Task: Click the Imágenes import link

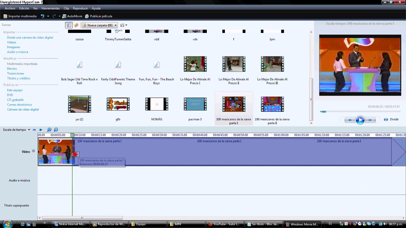Action: 14,47
